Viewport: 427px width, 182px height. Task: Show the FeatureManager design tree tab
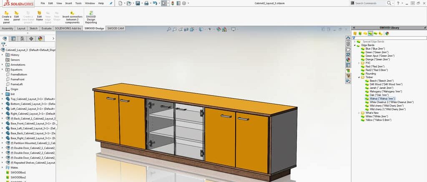[5, 39]
